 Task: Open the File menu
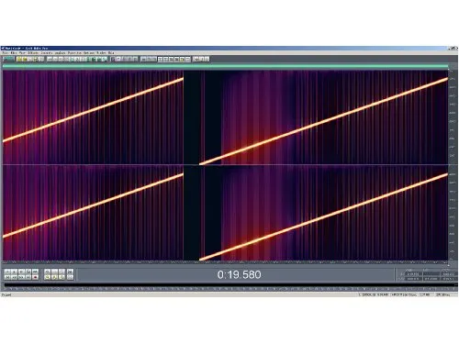point(4,53)
